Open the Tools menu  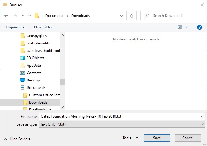click(x=127, y=138)
